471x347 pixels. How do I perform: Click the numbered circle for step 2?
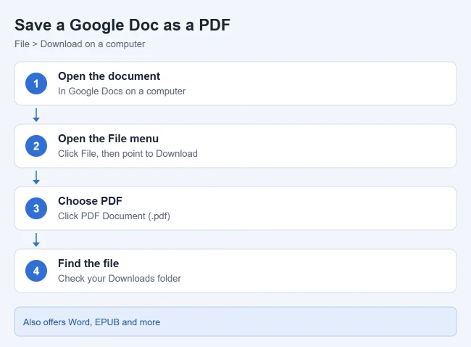[36, 146]
